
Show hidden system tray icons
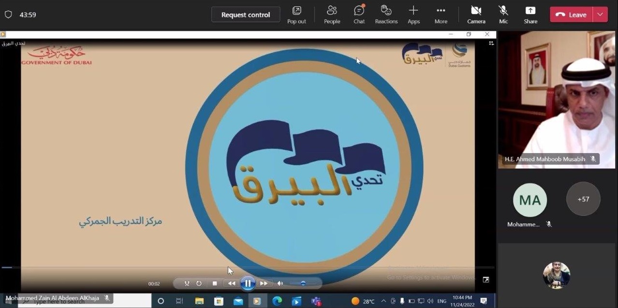383,301
